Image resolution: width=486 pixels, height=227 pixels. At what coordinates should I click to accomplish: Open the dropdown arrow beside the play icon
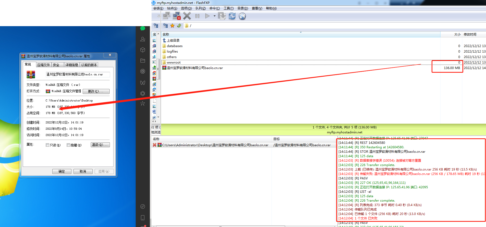214,16
